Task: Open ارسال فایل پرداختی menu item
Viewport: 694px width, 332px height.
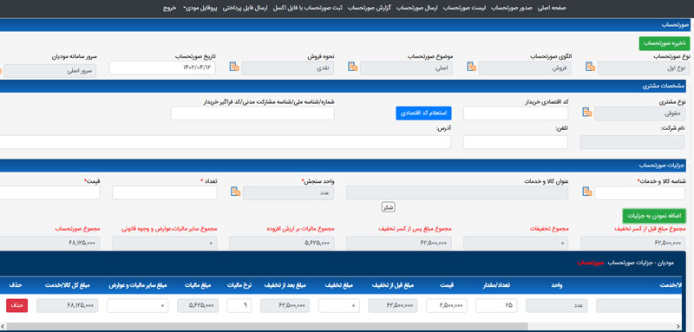Action: pos(245,9)
